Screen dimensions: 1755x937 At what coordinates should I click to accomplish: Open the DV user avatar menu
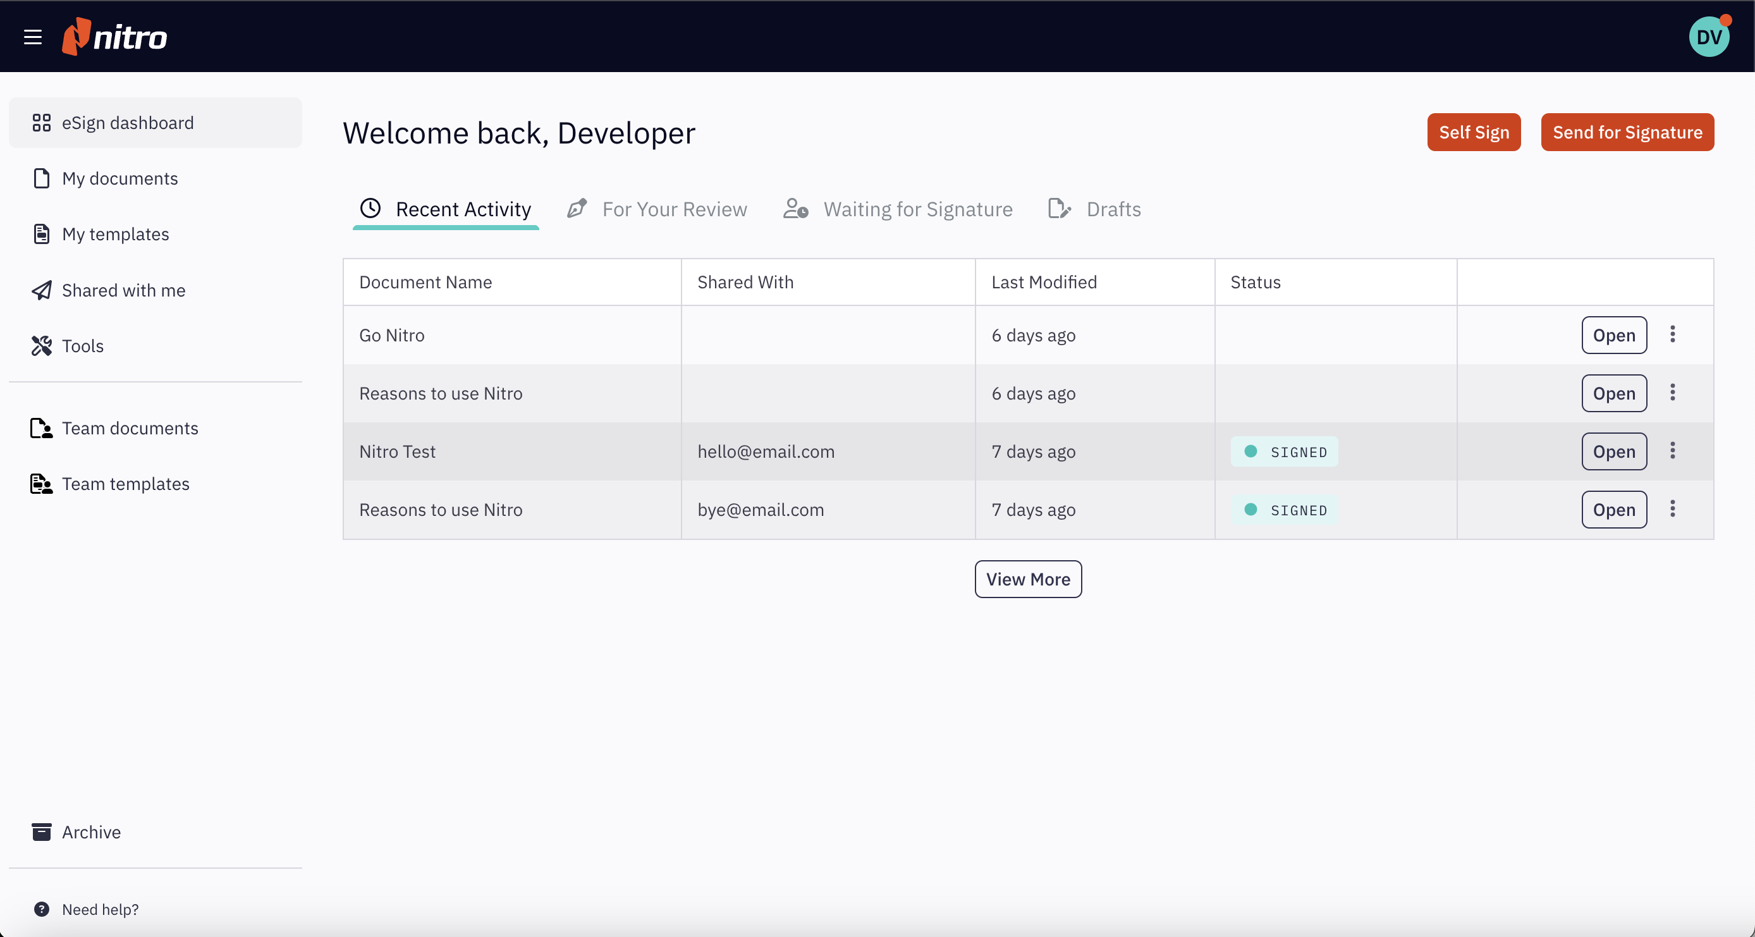pyautogui.click(x=1708, y=37)
